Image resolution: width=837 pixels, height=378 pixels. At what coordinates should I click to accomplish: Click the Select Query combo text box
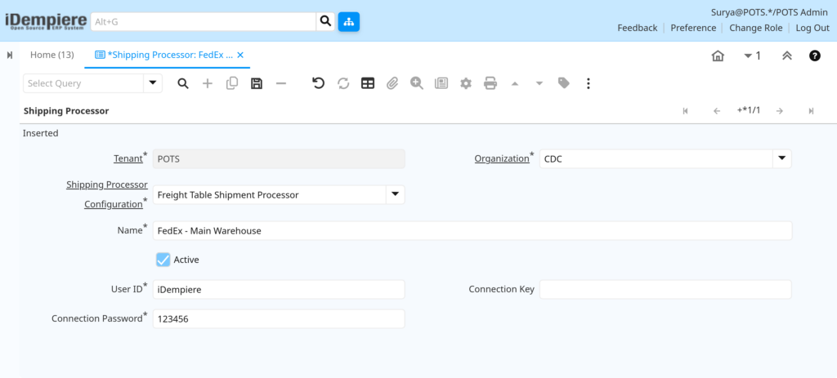point(83,83)
